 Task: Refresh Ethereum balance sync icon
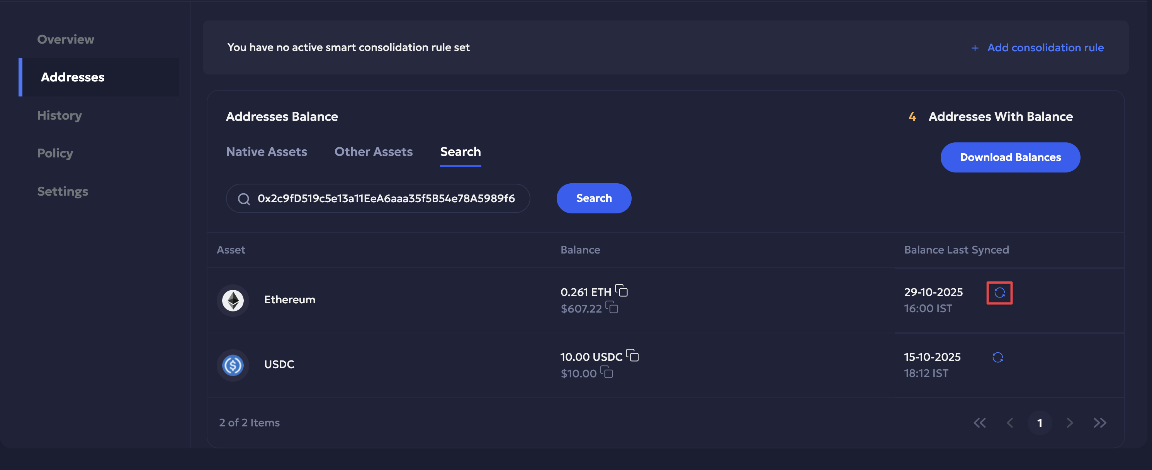point(999,292)
